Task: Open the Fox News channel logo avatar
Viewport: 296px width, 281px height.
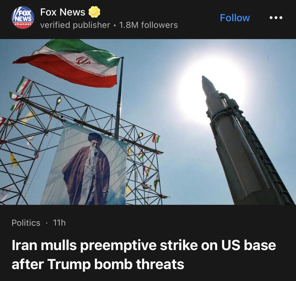Action: coord(23,18)
